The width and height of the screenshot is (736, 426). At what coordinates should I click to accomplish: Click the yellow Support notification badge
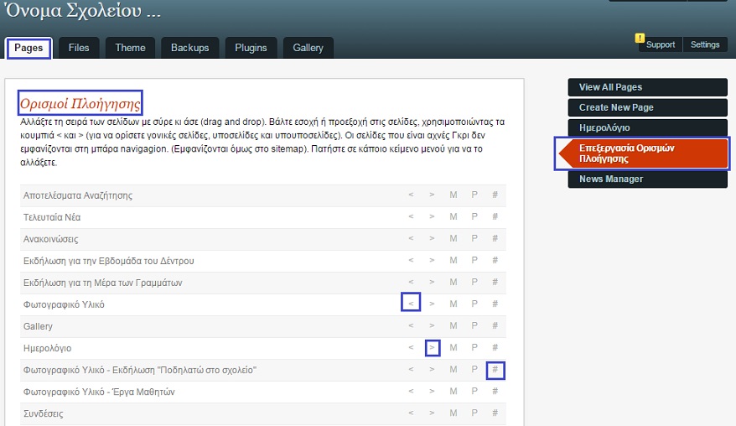click(640, 38)
